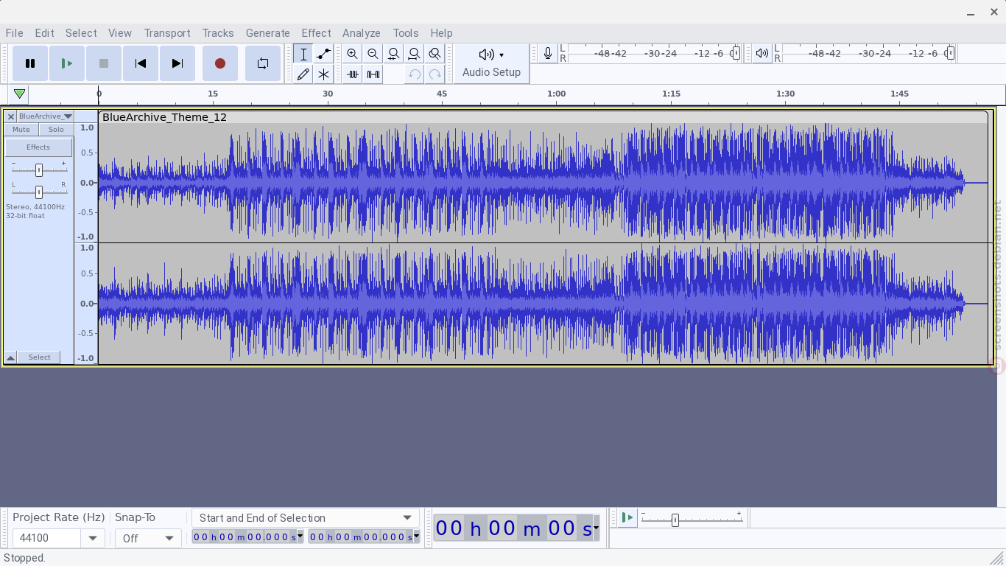Fit selection to width zoom icon
Image resolution: width=1006 pixels, height=566 pixels.
pos(394,54)
